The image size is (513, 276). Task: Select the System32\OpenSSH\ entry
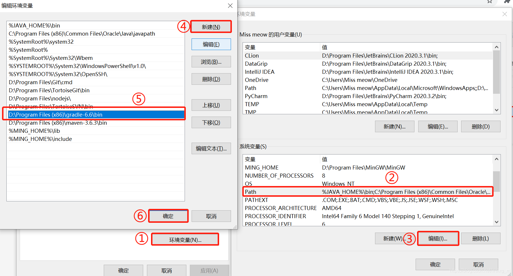96,74
